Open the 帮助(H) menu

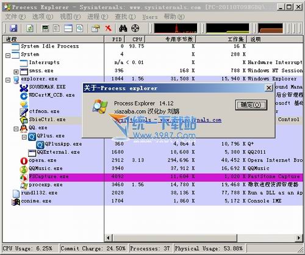point(174,16)
